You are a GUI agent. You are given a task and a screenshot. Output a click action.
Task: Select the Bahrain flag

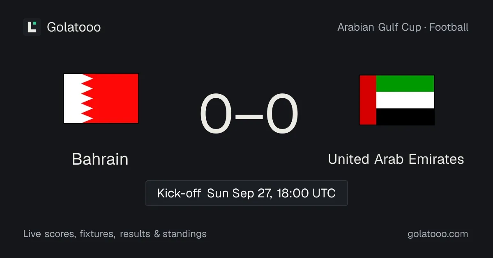(x=101, y=98)
